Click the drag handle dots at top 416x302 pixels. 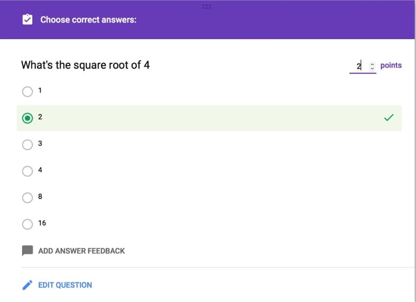click(x=206, y=7)
